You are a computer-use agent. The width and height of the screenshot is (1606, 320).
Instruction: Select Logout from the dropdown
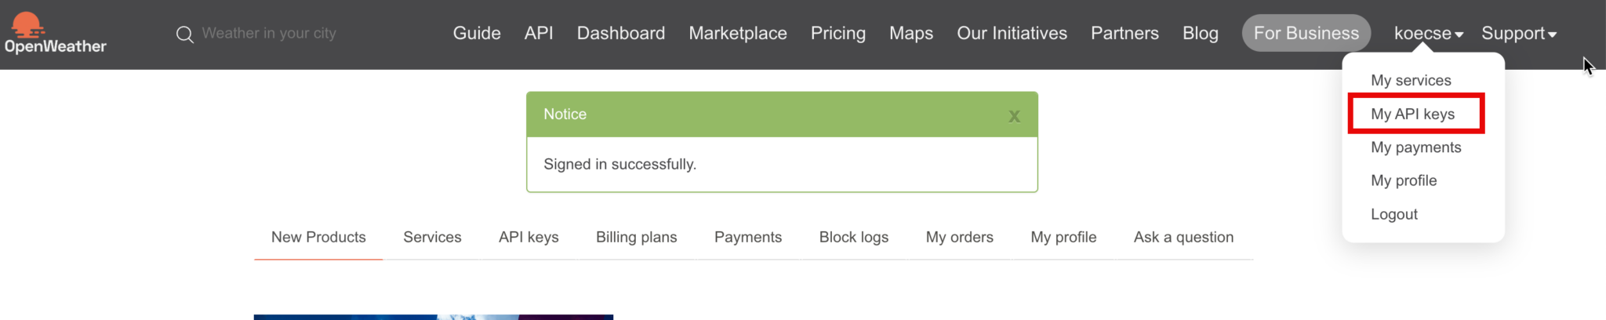coord(1393,214)
